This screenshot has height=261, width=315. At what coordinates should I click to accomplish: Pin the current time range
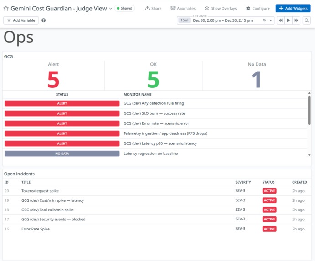264,20
